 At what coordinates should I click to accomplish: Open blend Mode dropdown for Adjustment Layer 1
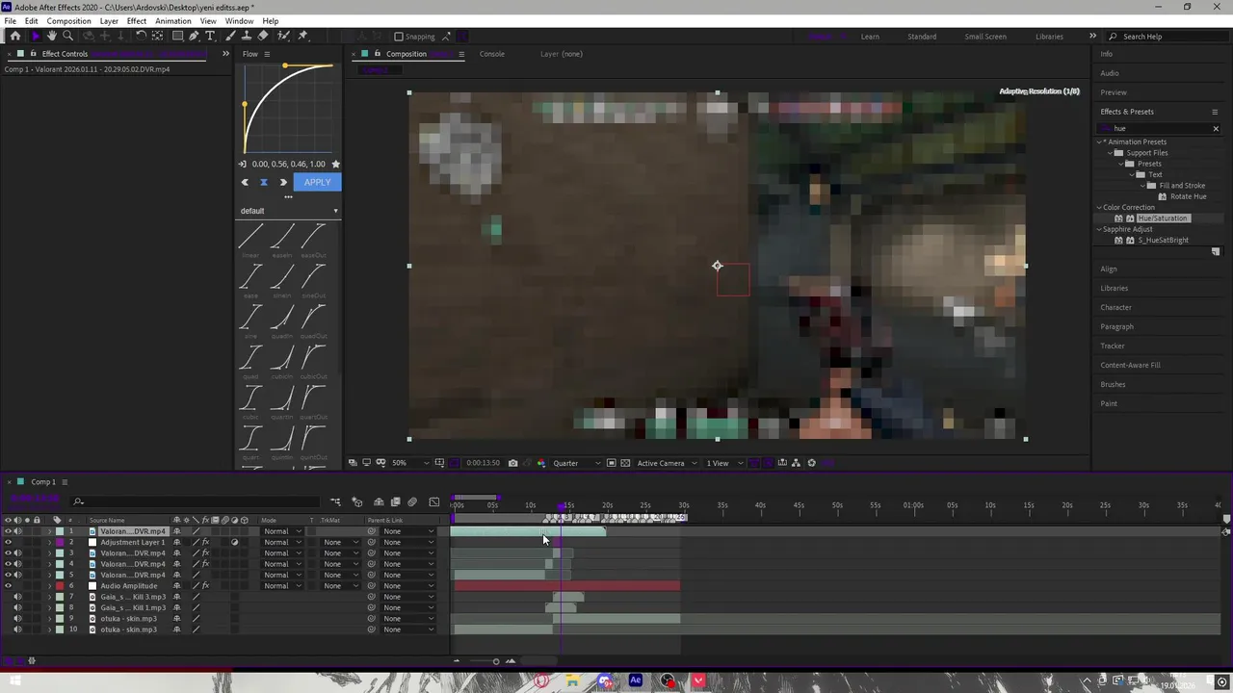(282, 542)
